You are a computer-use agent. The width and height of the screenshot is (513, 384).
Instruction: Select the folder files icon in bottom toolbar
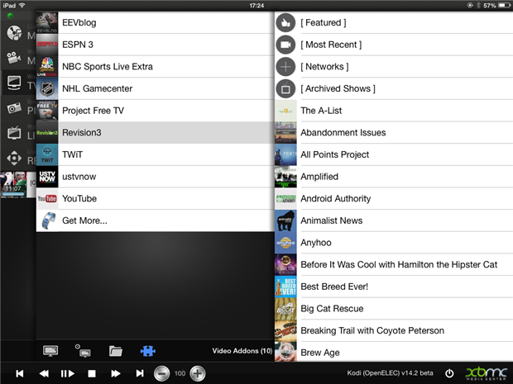pyautogui.click(x=116, y=351)
